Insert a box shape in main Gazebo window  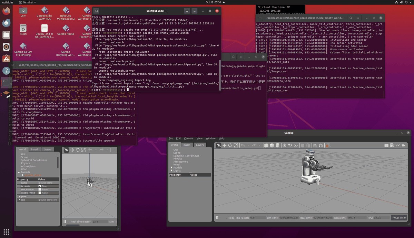click(x=266, y=145)
